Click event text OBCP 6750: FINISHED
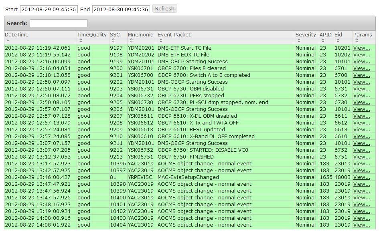The image size is (379, 231). (x=186, y=157)
